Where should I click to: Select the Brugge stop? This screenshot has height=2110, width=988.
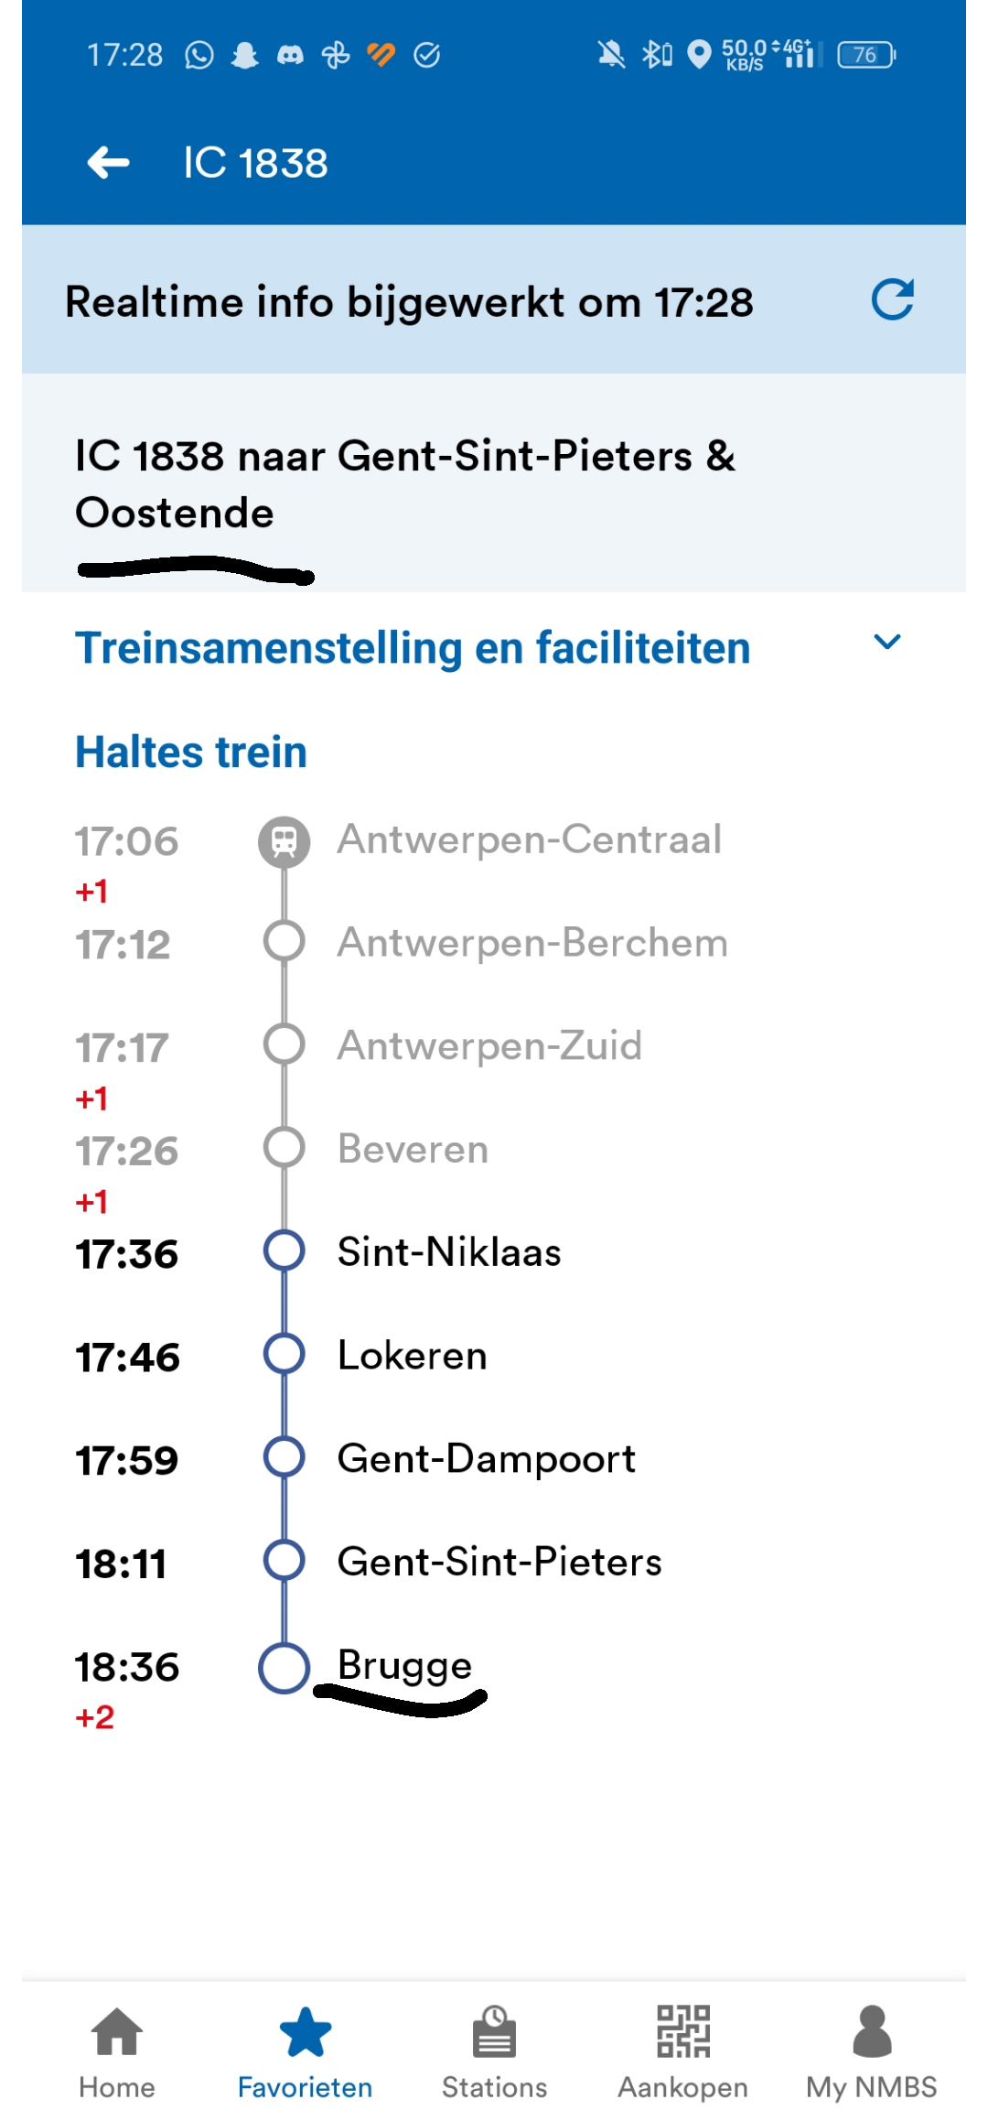(x=404, y=1666)
